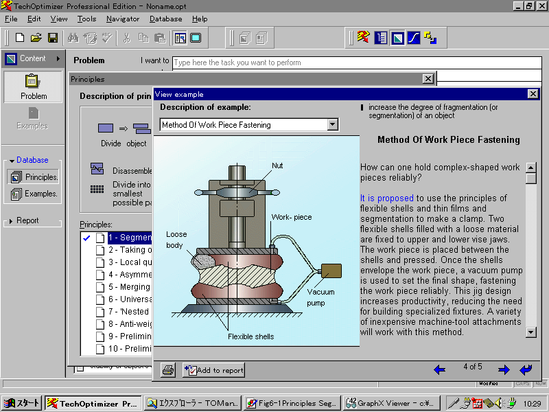
Task: Switch to GraphX Viewer taskbar item
Action: click(391, 403)
